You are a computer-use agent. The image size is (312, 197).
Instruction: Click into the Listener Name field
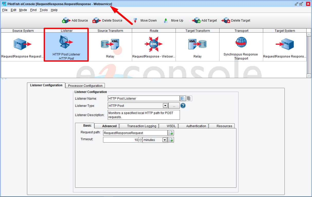pyautogui.click(x=144, y=98)
